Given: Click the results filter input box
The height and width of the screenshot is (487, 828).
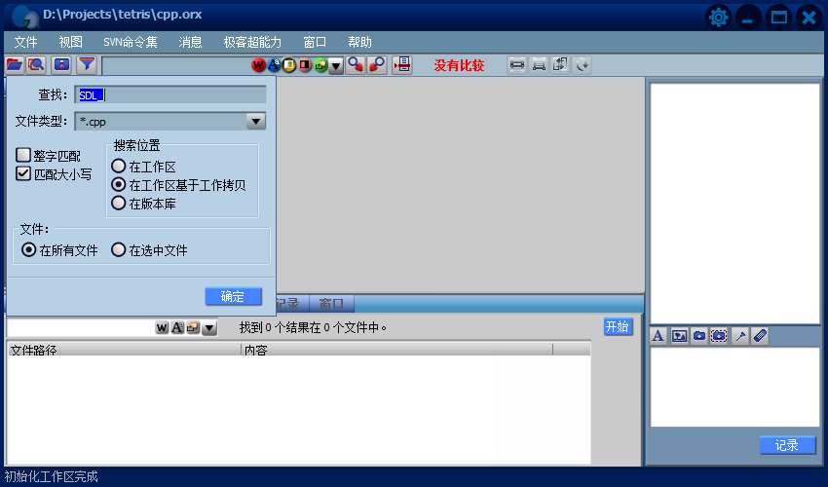Looking at the screenshot, I should coord(81,328).
